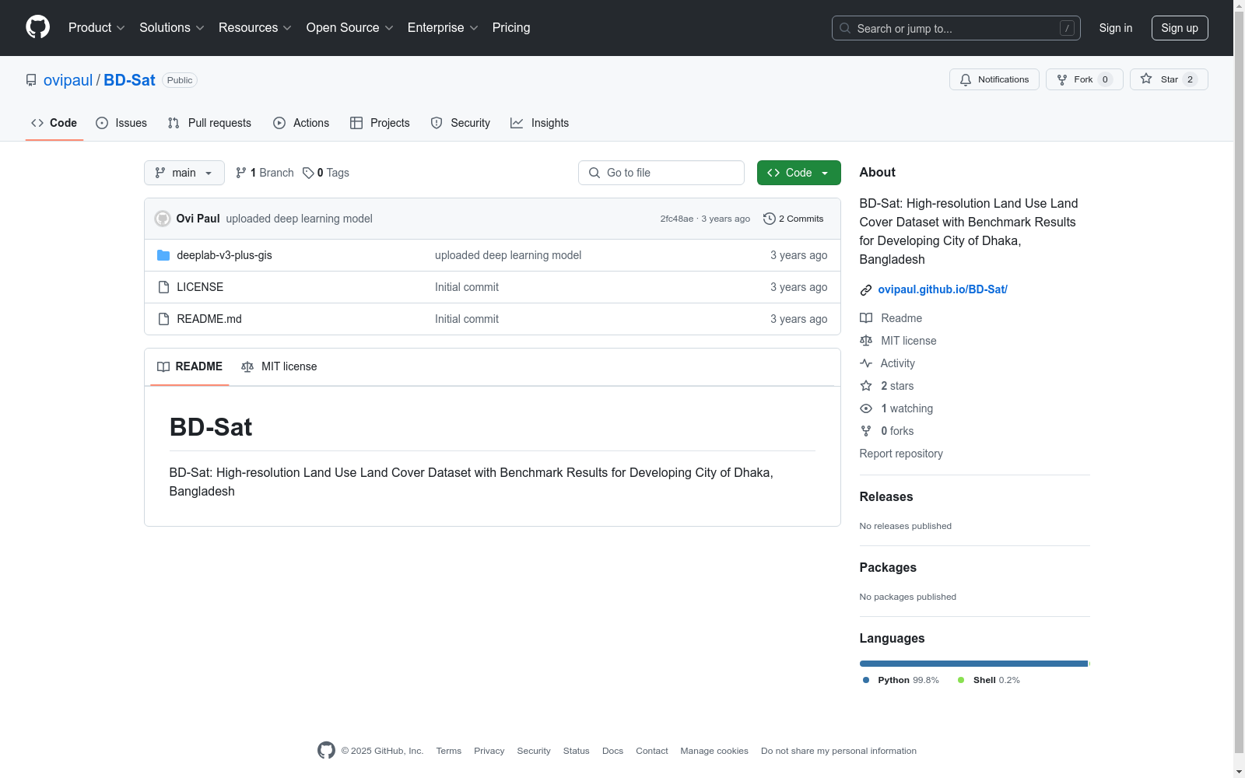Click the GitHub logo in footer
The width and height of the screenshot is (1245, 778).
(x=326, y=750)
